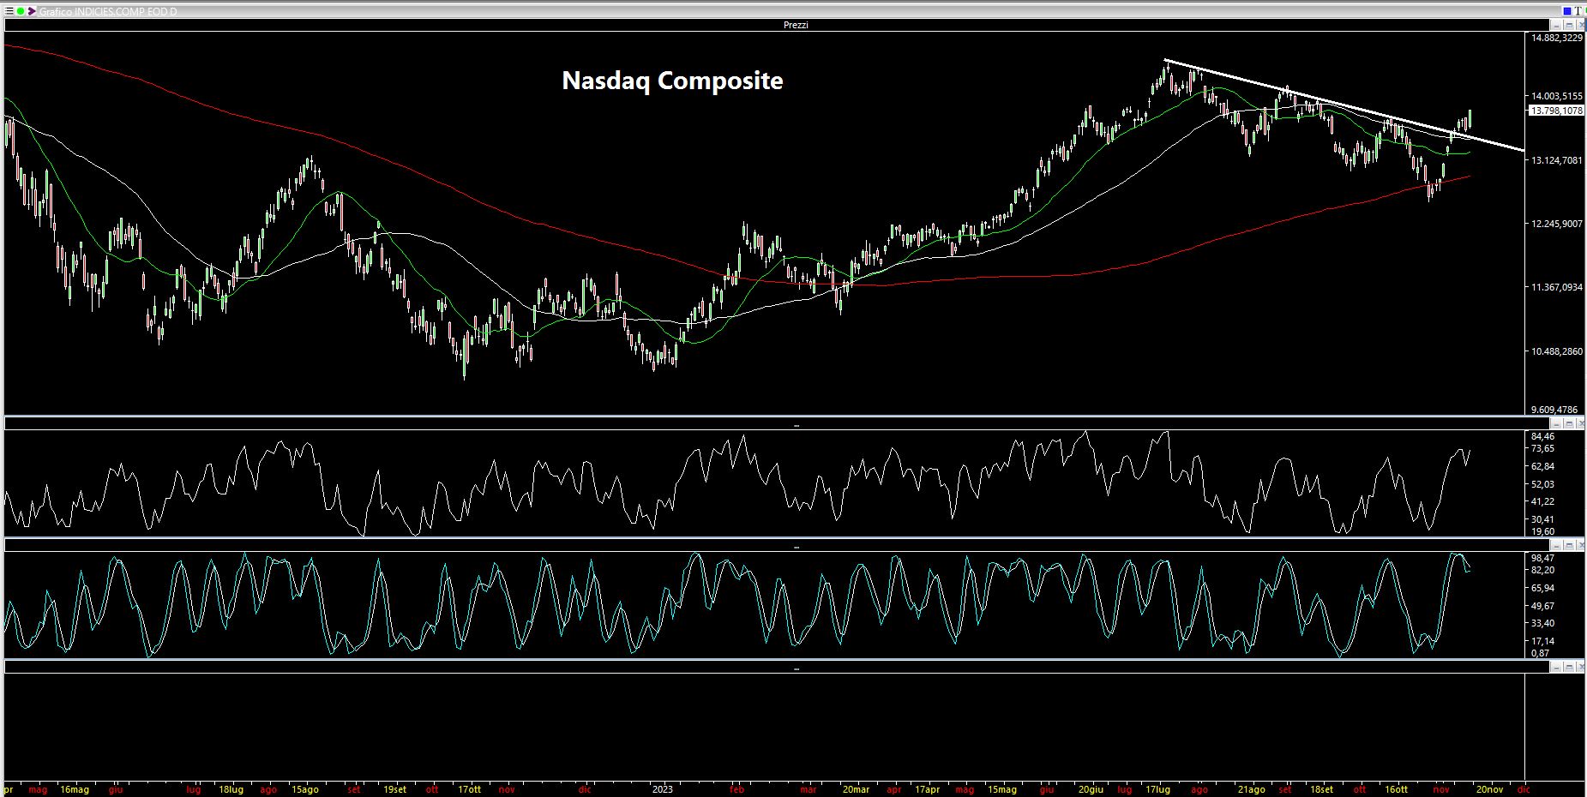Viewport: 1587px width, 797px height.
Task: Click the 10.488,2860 price axis value
Action: (x=1557, y=351)
